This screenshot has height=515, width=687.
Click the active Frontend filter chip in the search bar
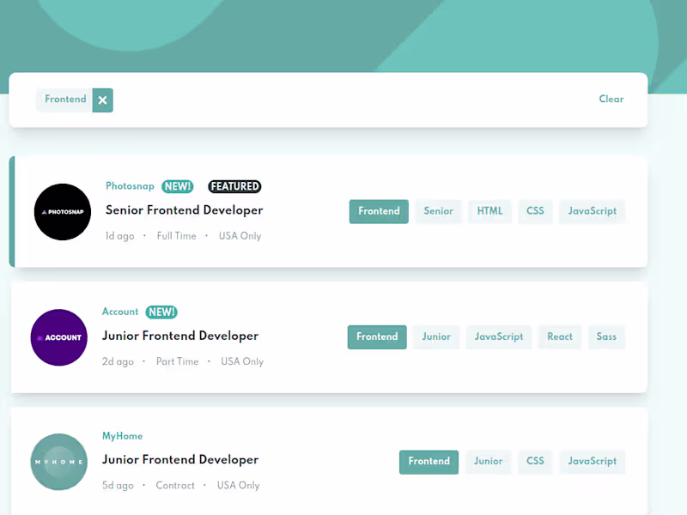[64, 99]
